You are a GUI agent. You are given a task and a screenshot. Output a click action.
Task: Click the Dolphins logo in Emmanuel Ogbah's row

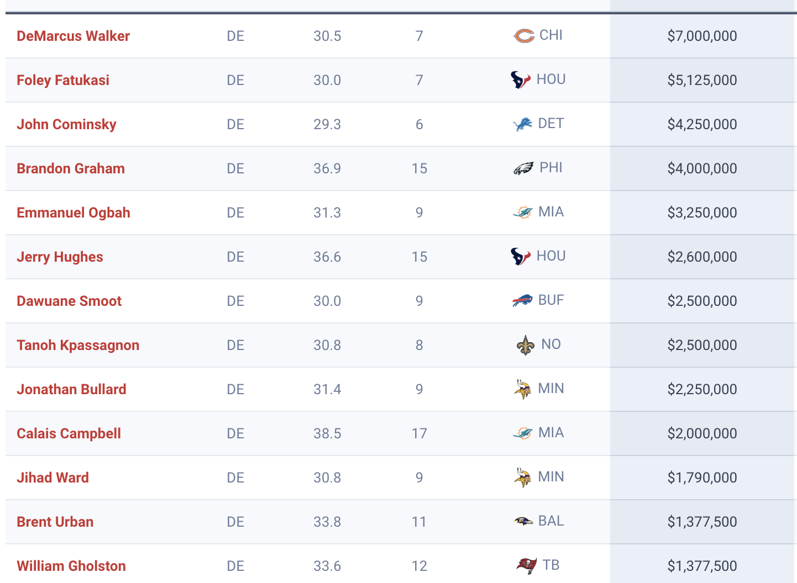coord(522,213)
